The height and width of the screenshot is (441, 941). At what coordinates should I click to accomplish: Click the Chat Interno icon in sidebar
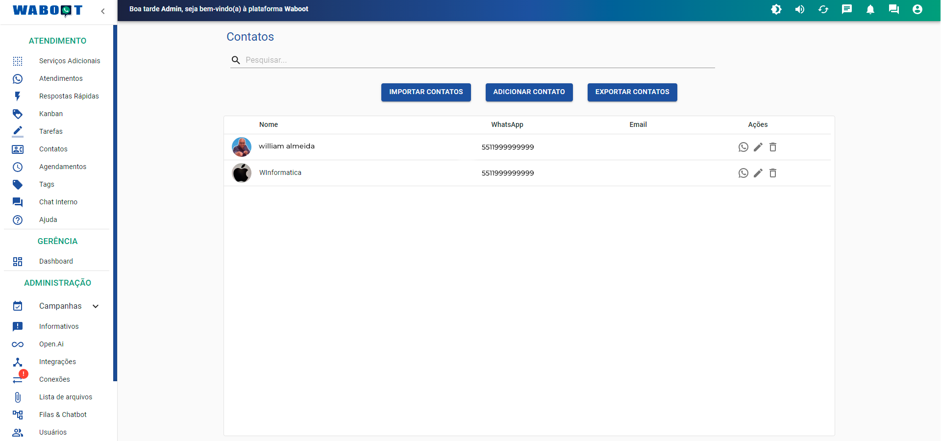18,202
